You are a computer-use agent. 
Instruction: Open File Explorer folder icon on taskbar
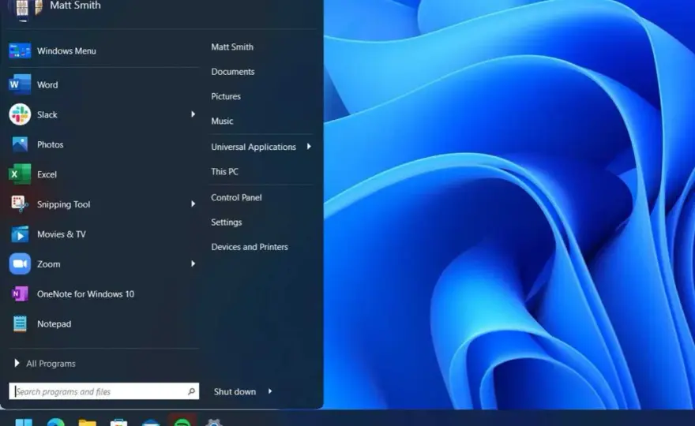point(88,423)
